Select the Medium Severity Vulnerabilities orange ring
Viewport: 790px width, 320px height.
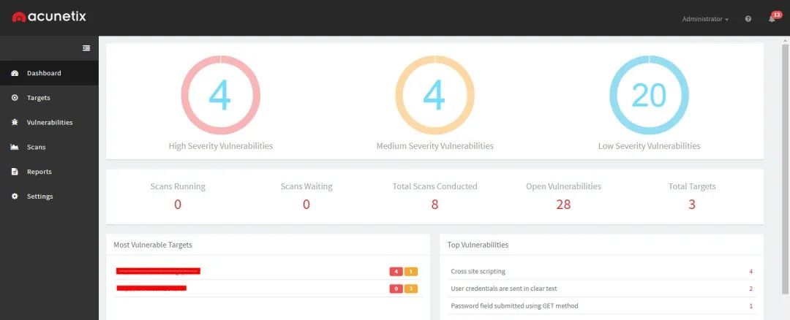point(434,95)
